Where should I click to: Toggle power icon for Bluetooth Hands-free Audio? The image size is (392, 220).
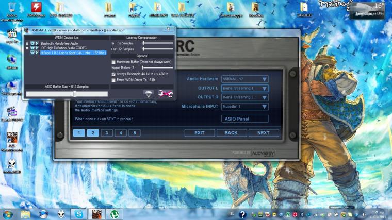tap(32, 43)
